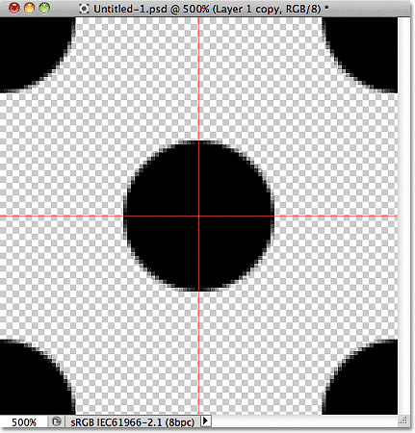Click the document proxy icon in title bar
This screenshot has width=415, height=433.
pos(84,9)
